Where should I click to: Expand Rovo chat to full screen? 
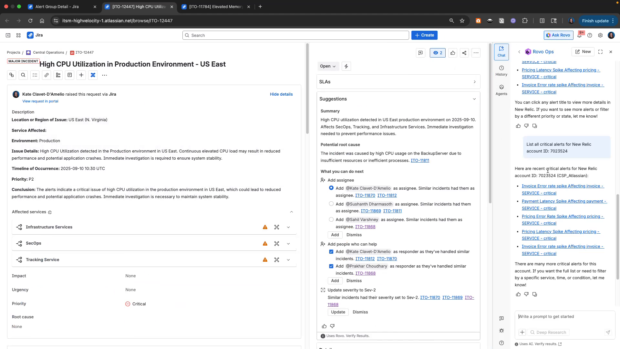(x=600, y=52)
